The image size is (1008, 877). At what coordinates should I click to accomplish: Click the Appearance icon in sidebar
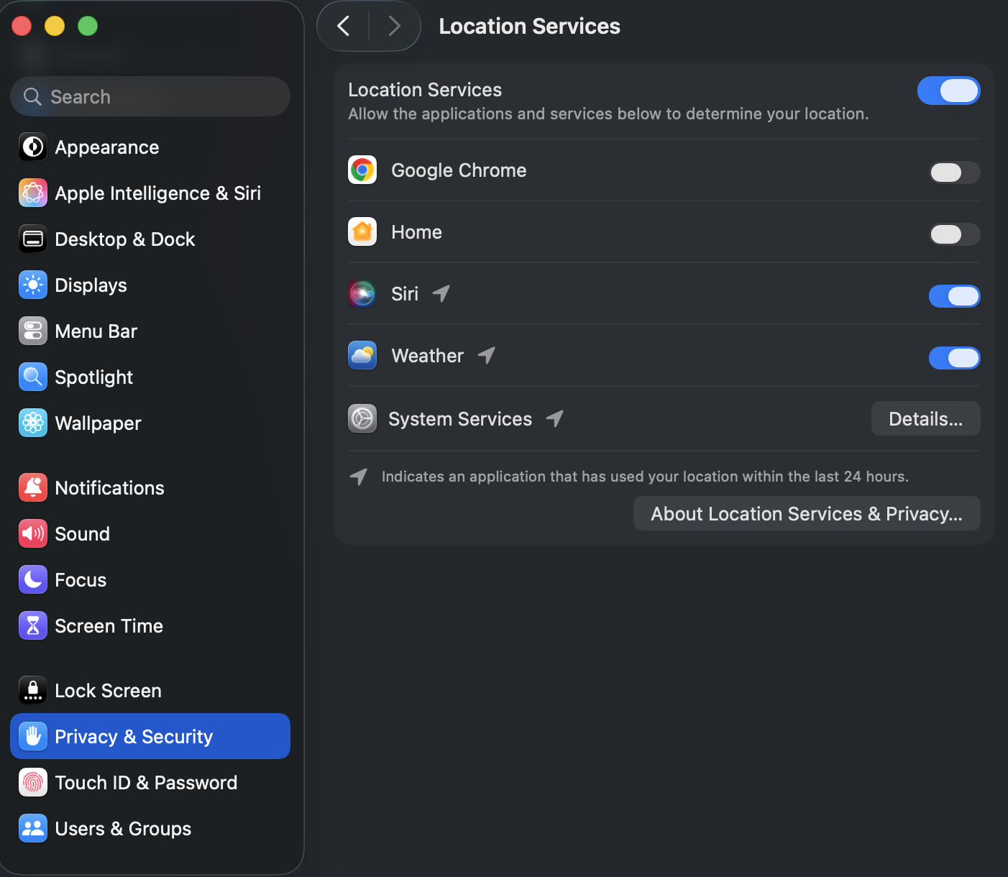coord(33,147)
